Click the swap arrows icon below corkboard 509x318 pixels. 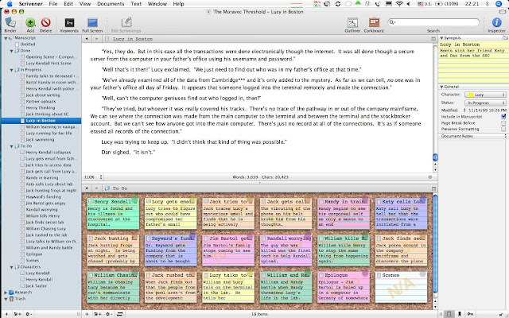120,314
